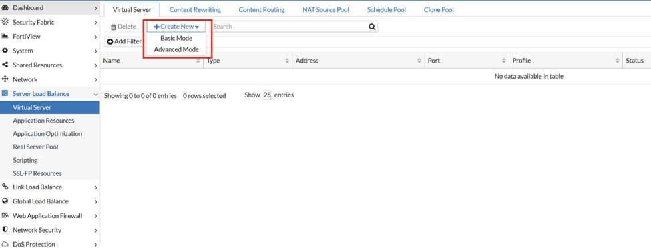This screenshot has height=248, width=651.
Task: Click the Dashboard gauge icon in sidebar
Action: click(5, 8)
